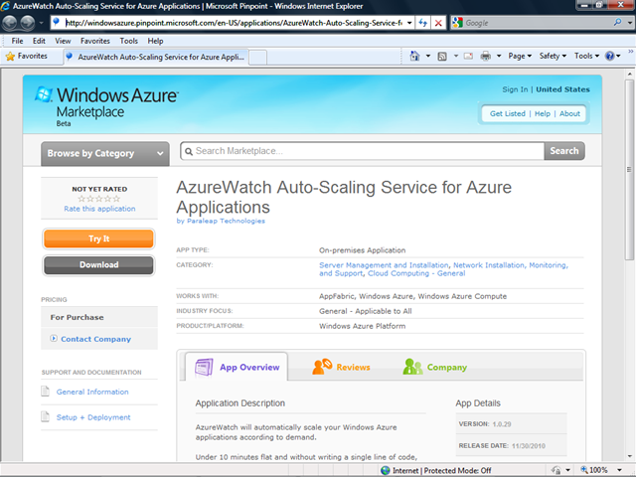
Task: Click the Sign In link
Action: (x=515, y=89)
